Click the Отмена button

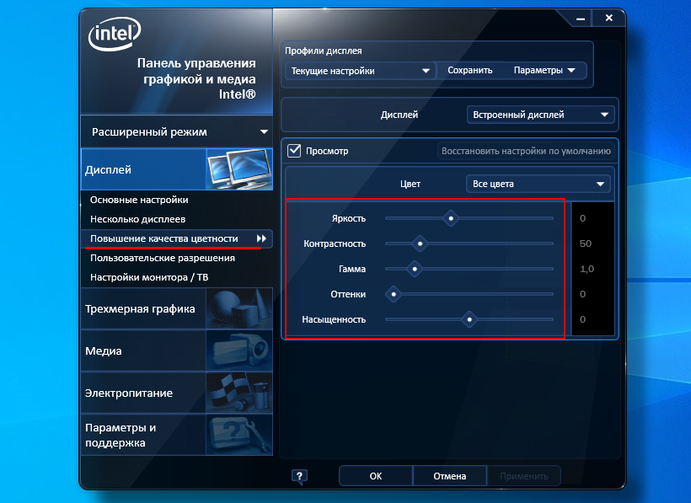pos(449,476)
